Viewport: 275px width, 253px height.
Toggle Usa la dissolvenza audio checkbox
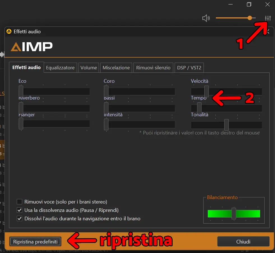[x=19, y=210]
